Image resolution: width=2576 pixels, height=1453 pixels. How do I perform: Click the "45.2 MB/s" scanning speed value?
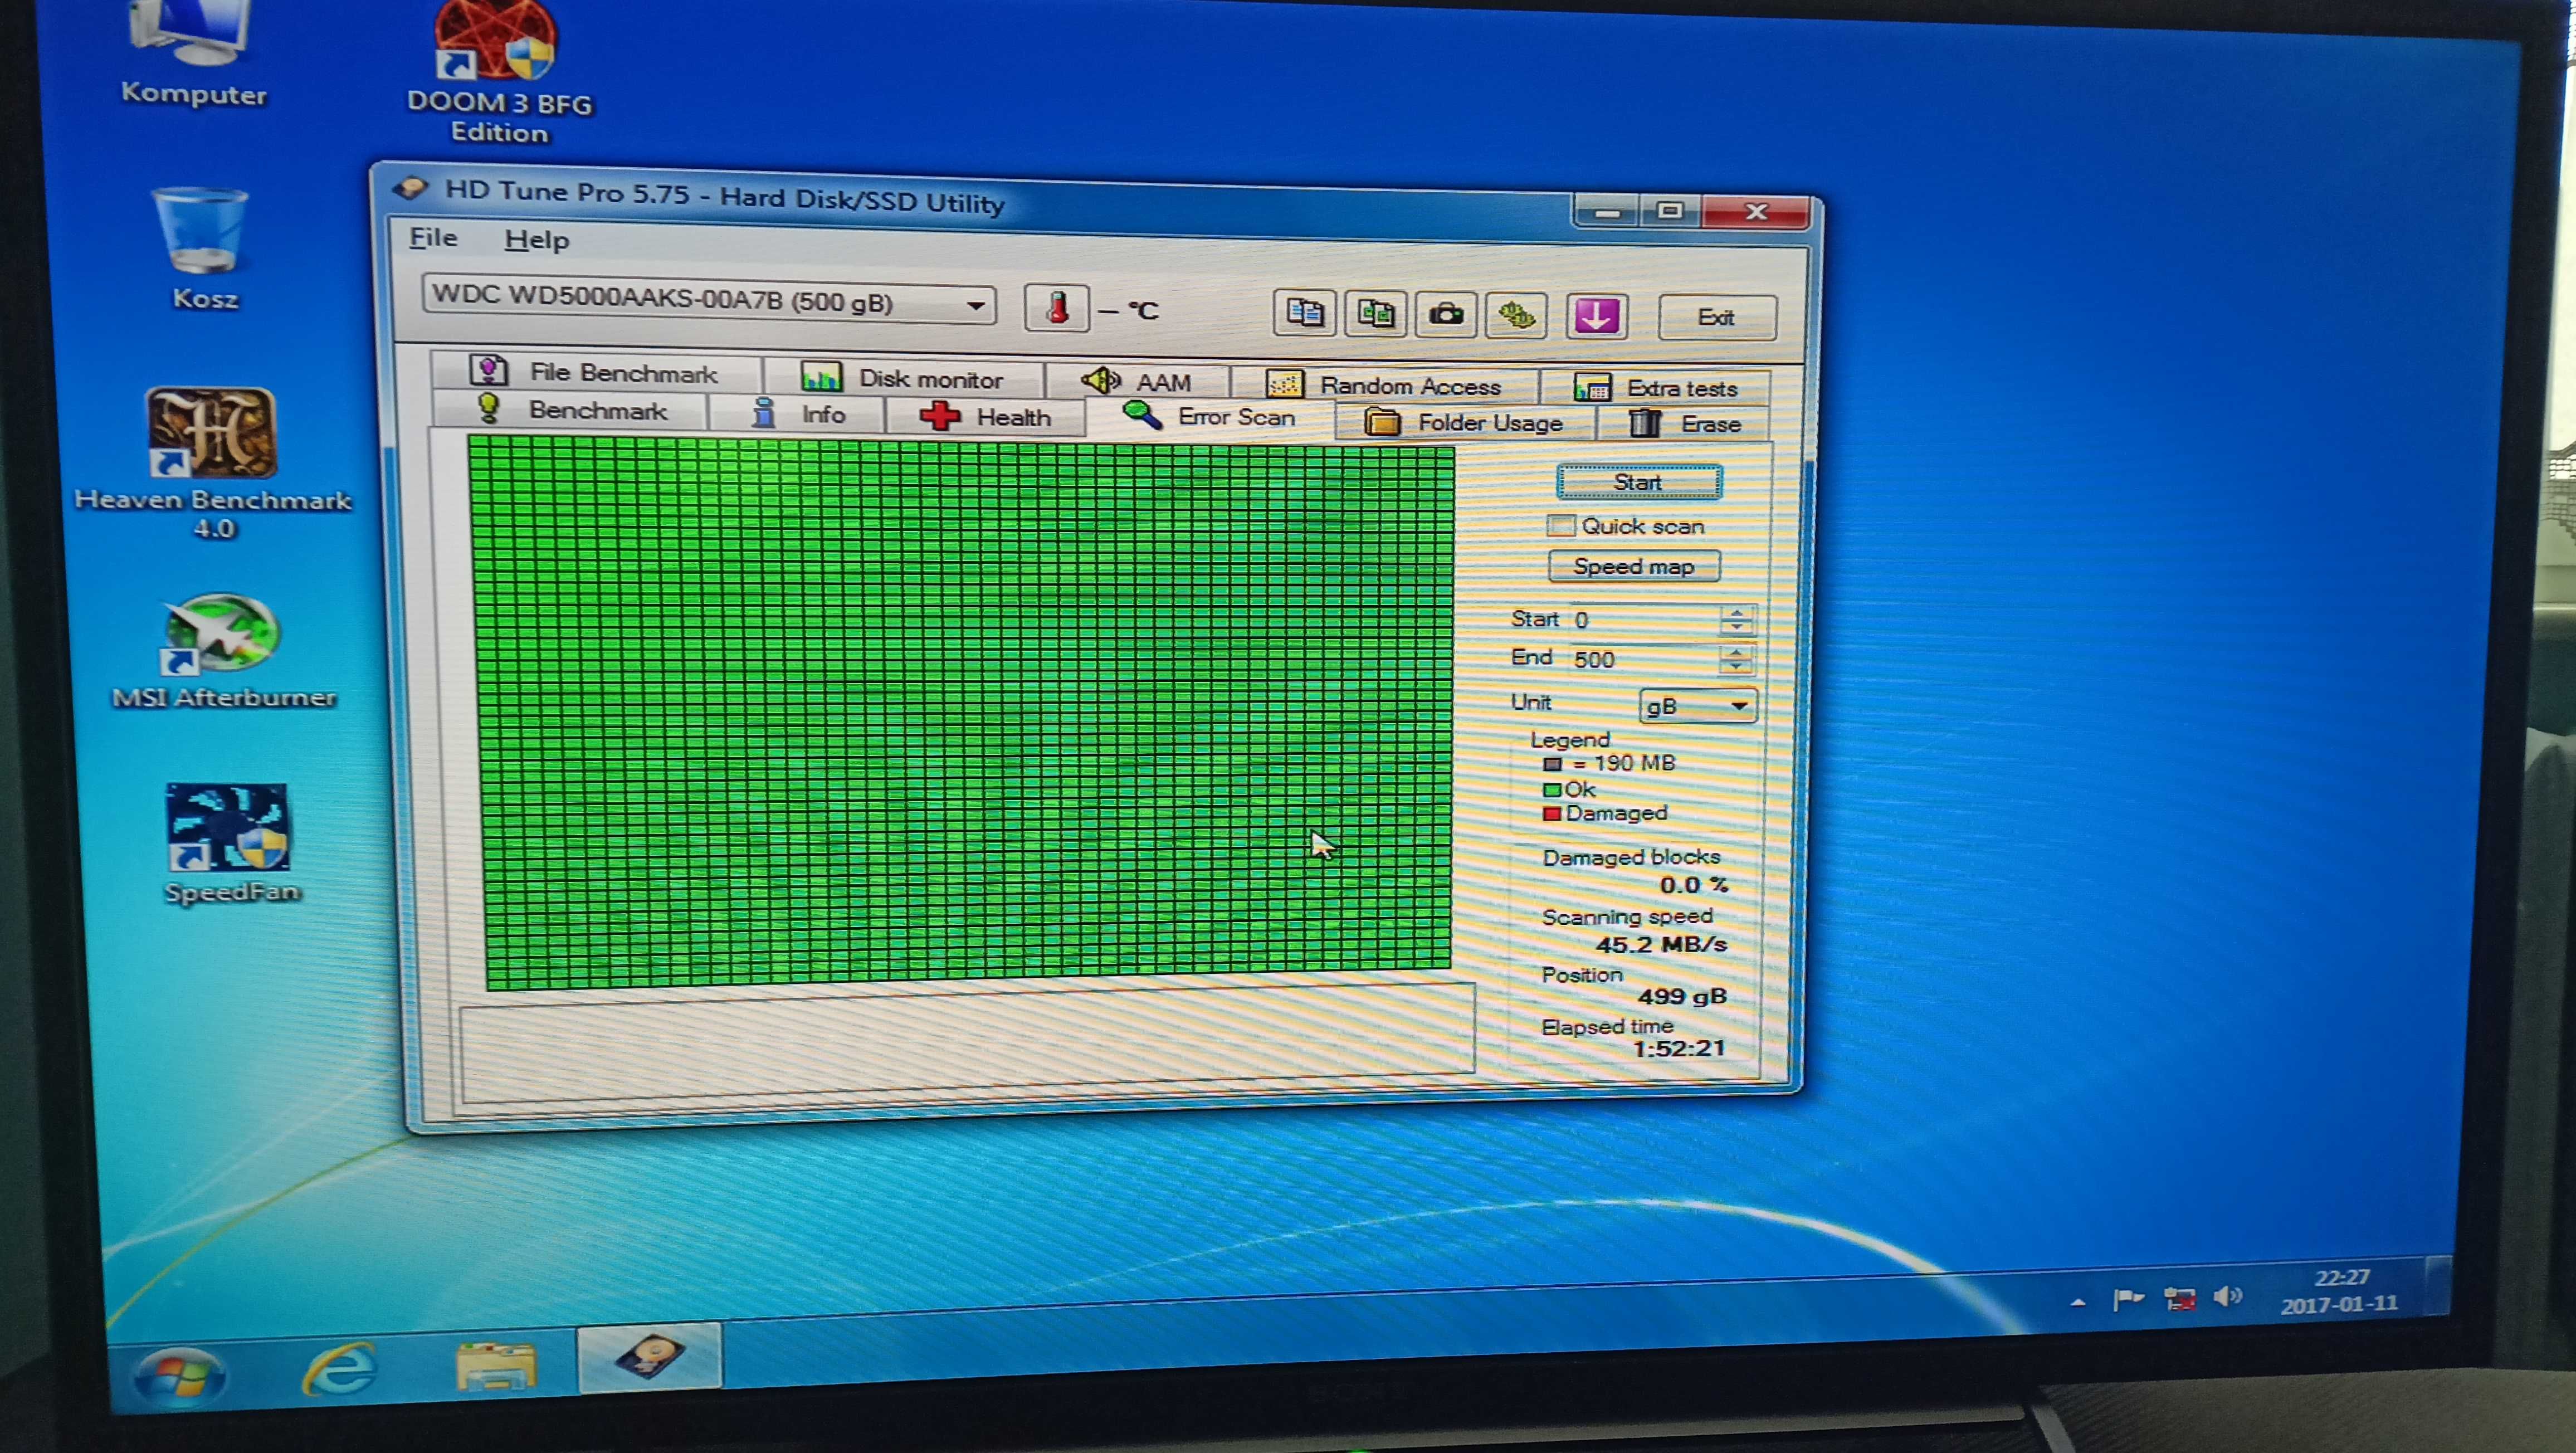(x=1660, y=944)
